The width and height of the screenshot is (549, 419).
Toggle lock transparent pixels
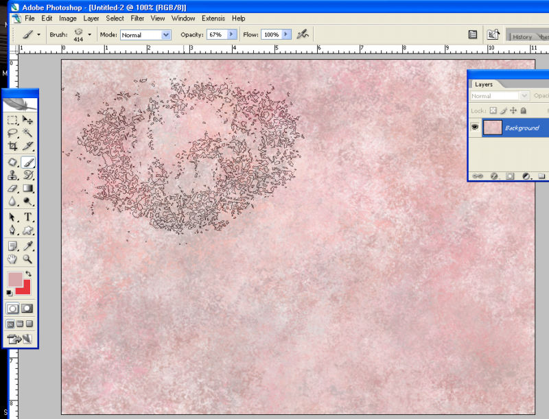(493, 111)
